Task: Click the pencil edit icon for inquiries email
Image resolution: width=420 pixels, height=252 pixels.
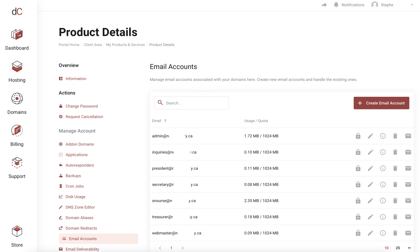Action: click(x=370, y=152)
